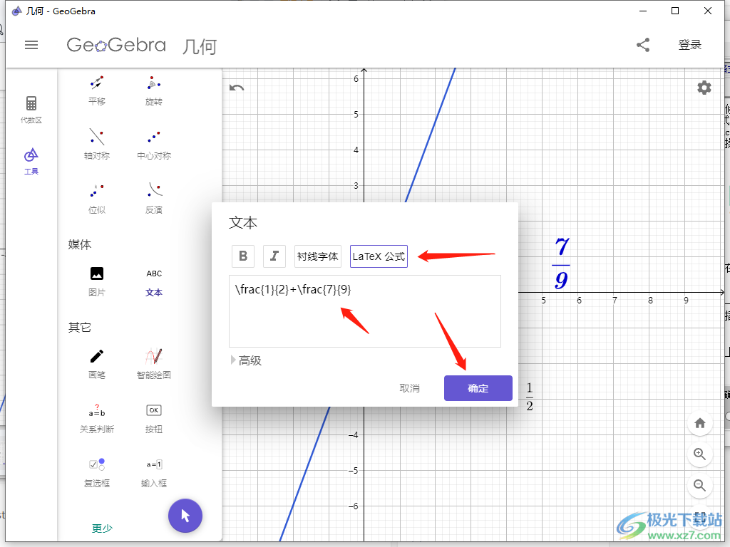
Task: Confirm with the 确定 button
Action: [478, 388]
